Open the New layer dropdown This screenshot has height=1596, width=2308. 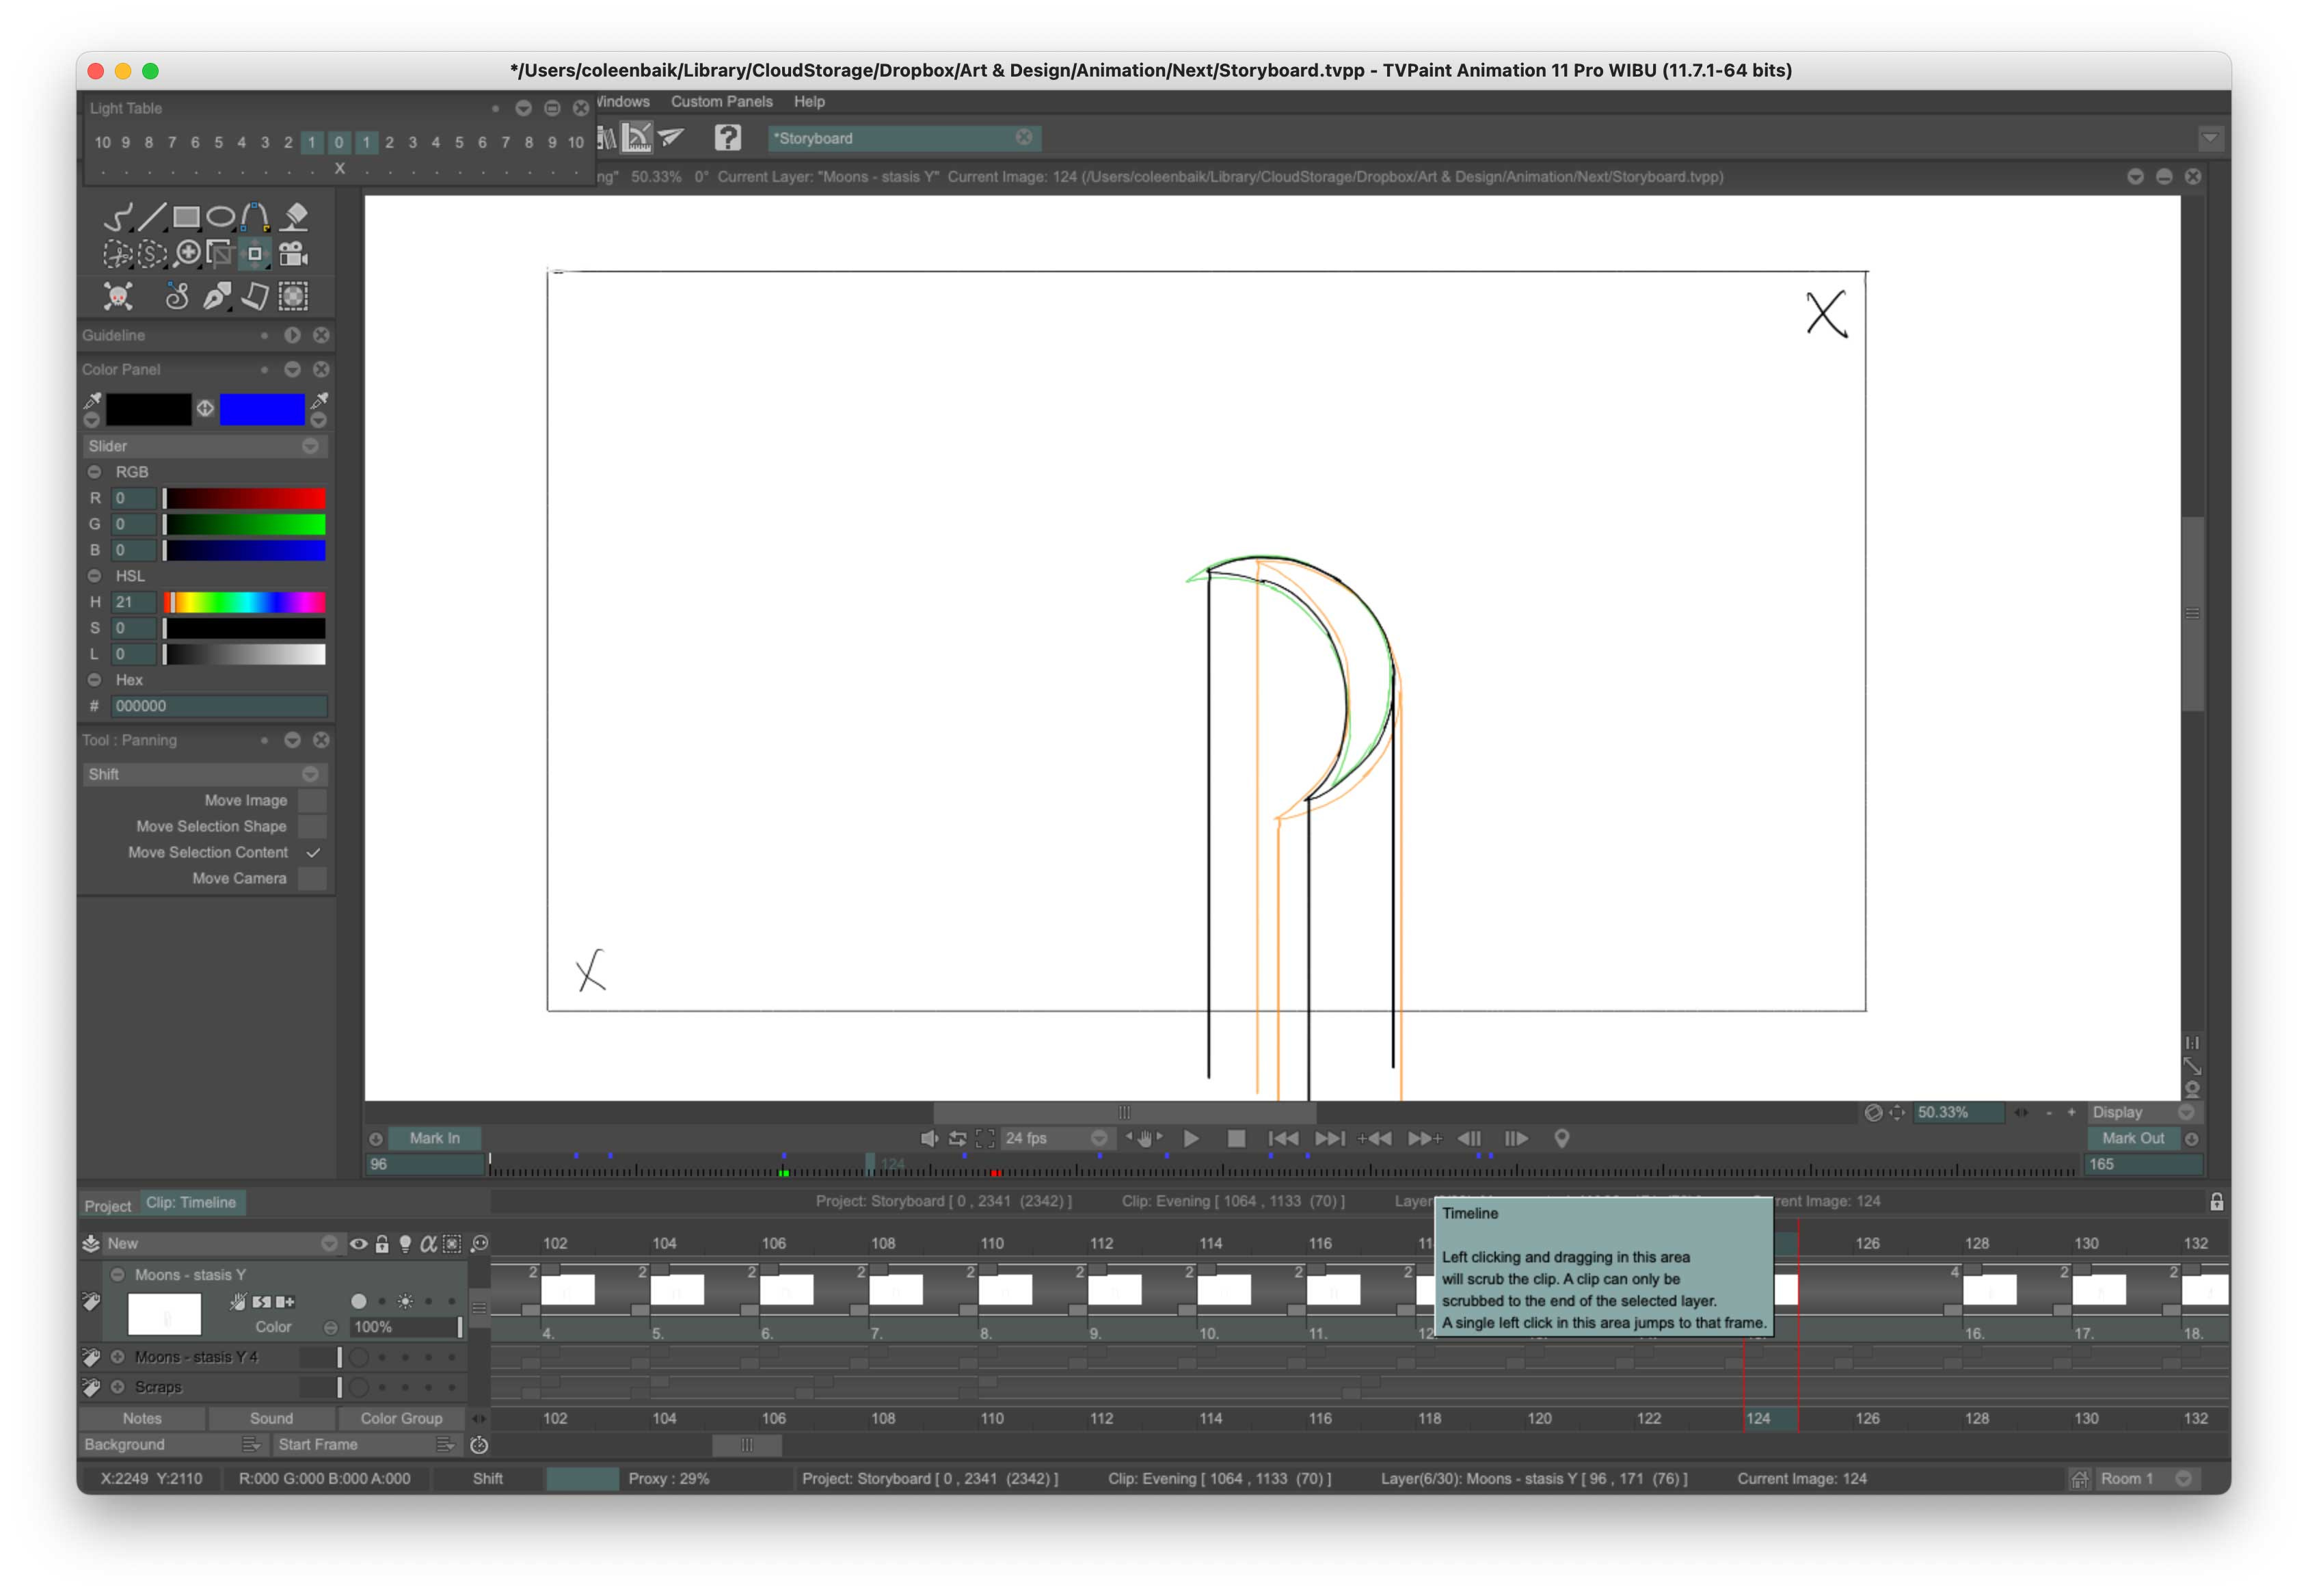[329, 1243]
